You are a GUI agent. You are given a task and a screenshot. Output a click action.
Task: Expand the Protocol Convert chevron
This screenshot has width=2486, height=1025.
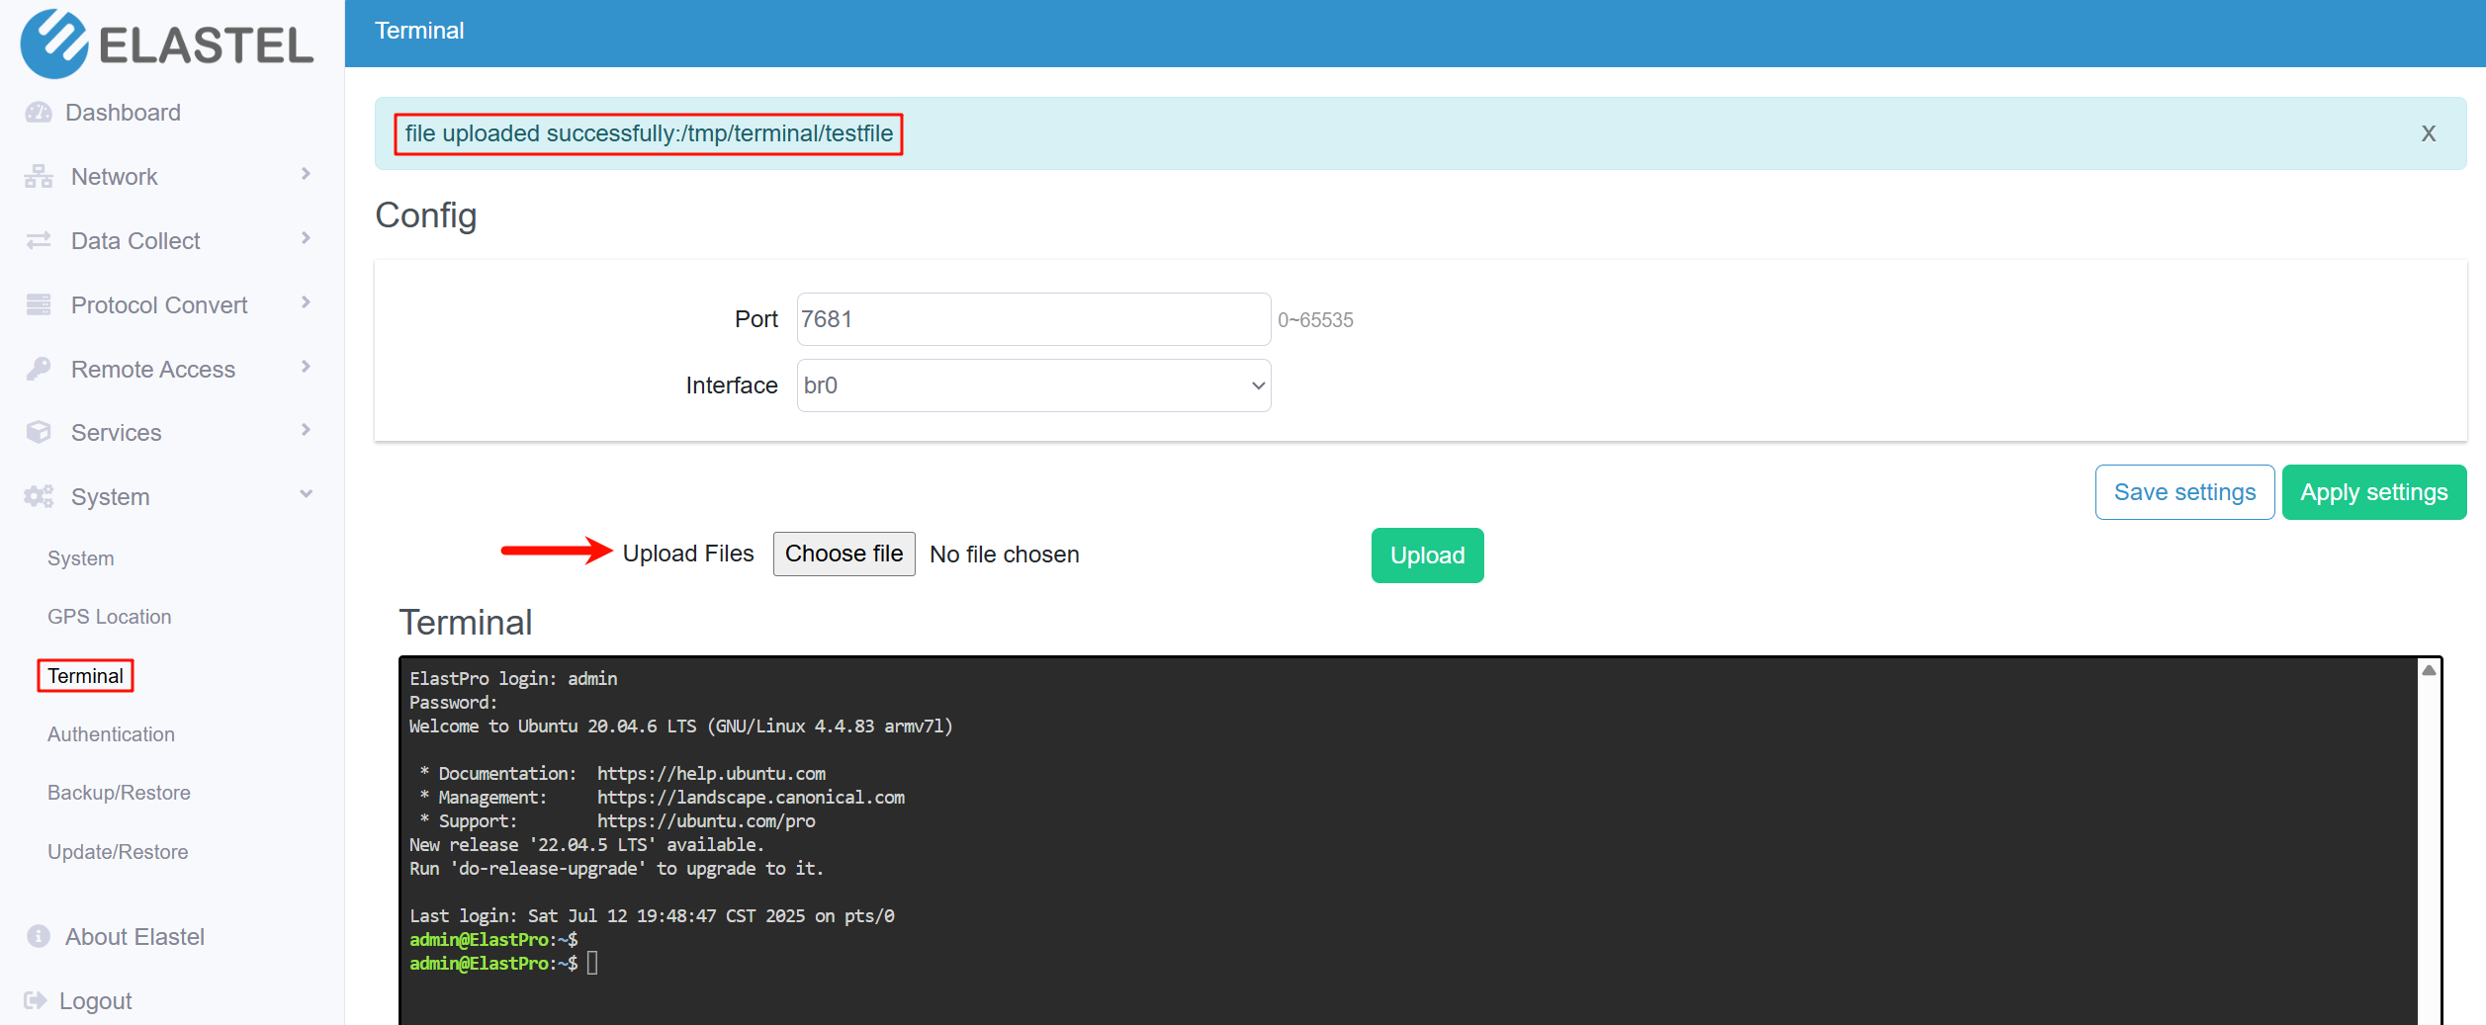coord(306,303)
